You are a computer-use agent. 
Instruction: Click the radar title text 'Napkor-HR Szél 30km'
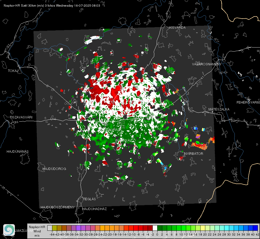coord(20,6)
